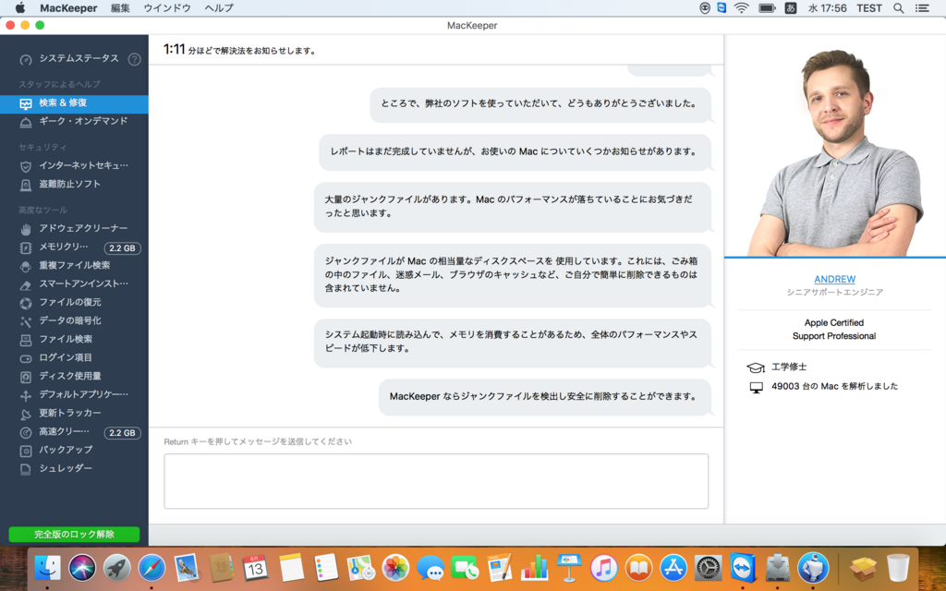Open Safari from the Dock

click(152, 568)
